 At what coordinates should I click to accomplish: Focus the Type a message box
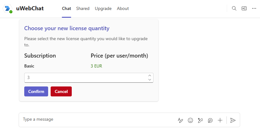pos(96,119)
